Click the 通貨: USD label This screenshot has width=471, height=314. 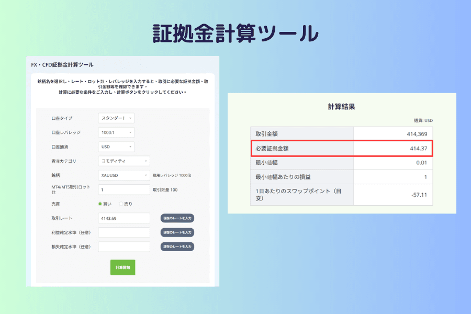(423, 120)
